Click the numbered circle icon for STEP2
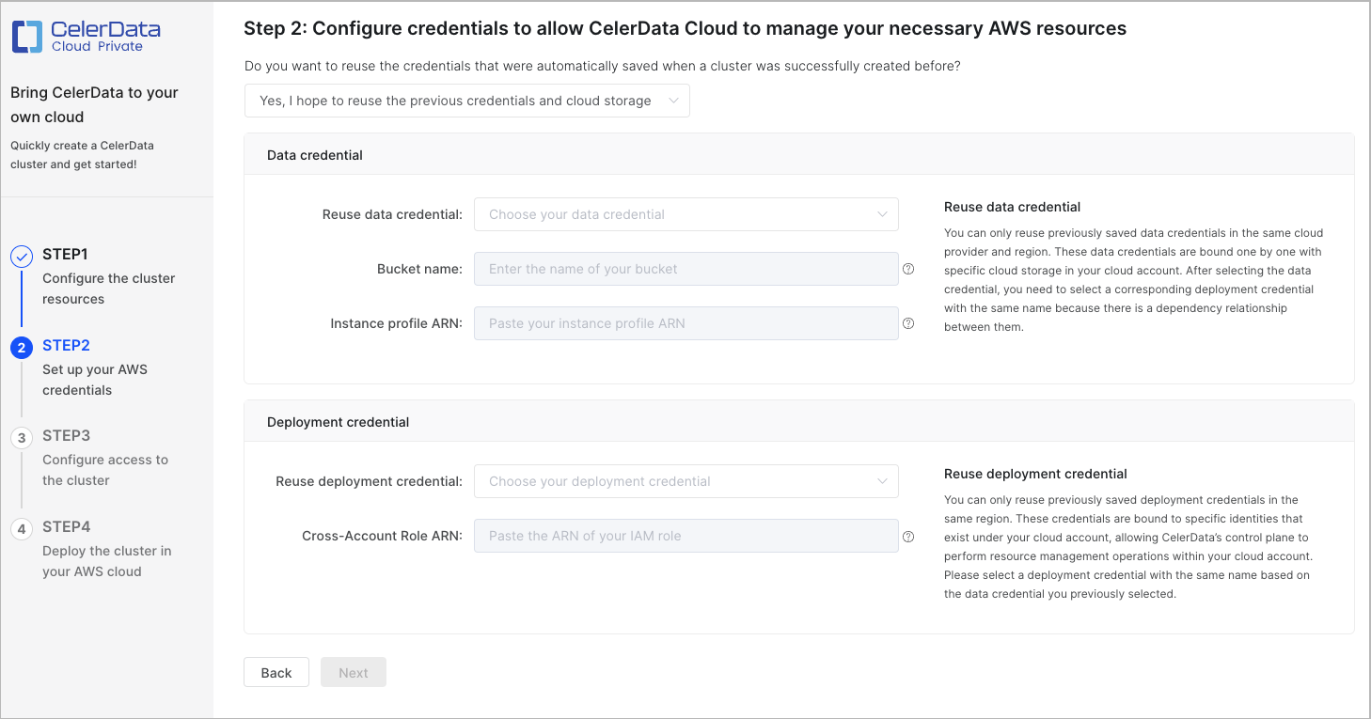Screen dimensions: 1371x719 pyautogui.click(x=22, y=345)
